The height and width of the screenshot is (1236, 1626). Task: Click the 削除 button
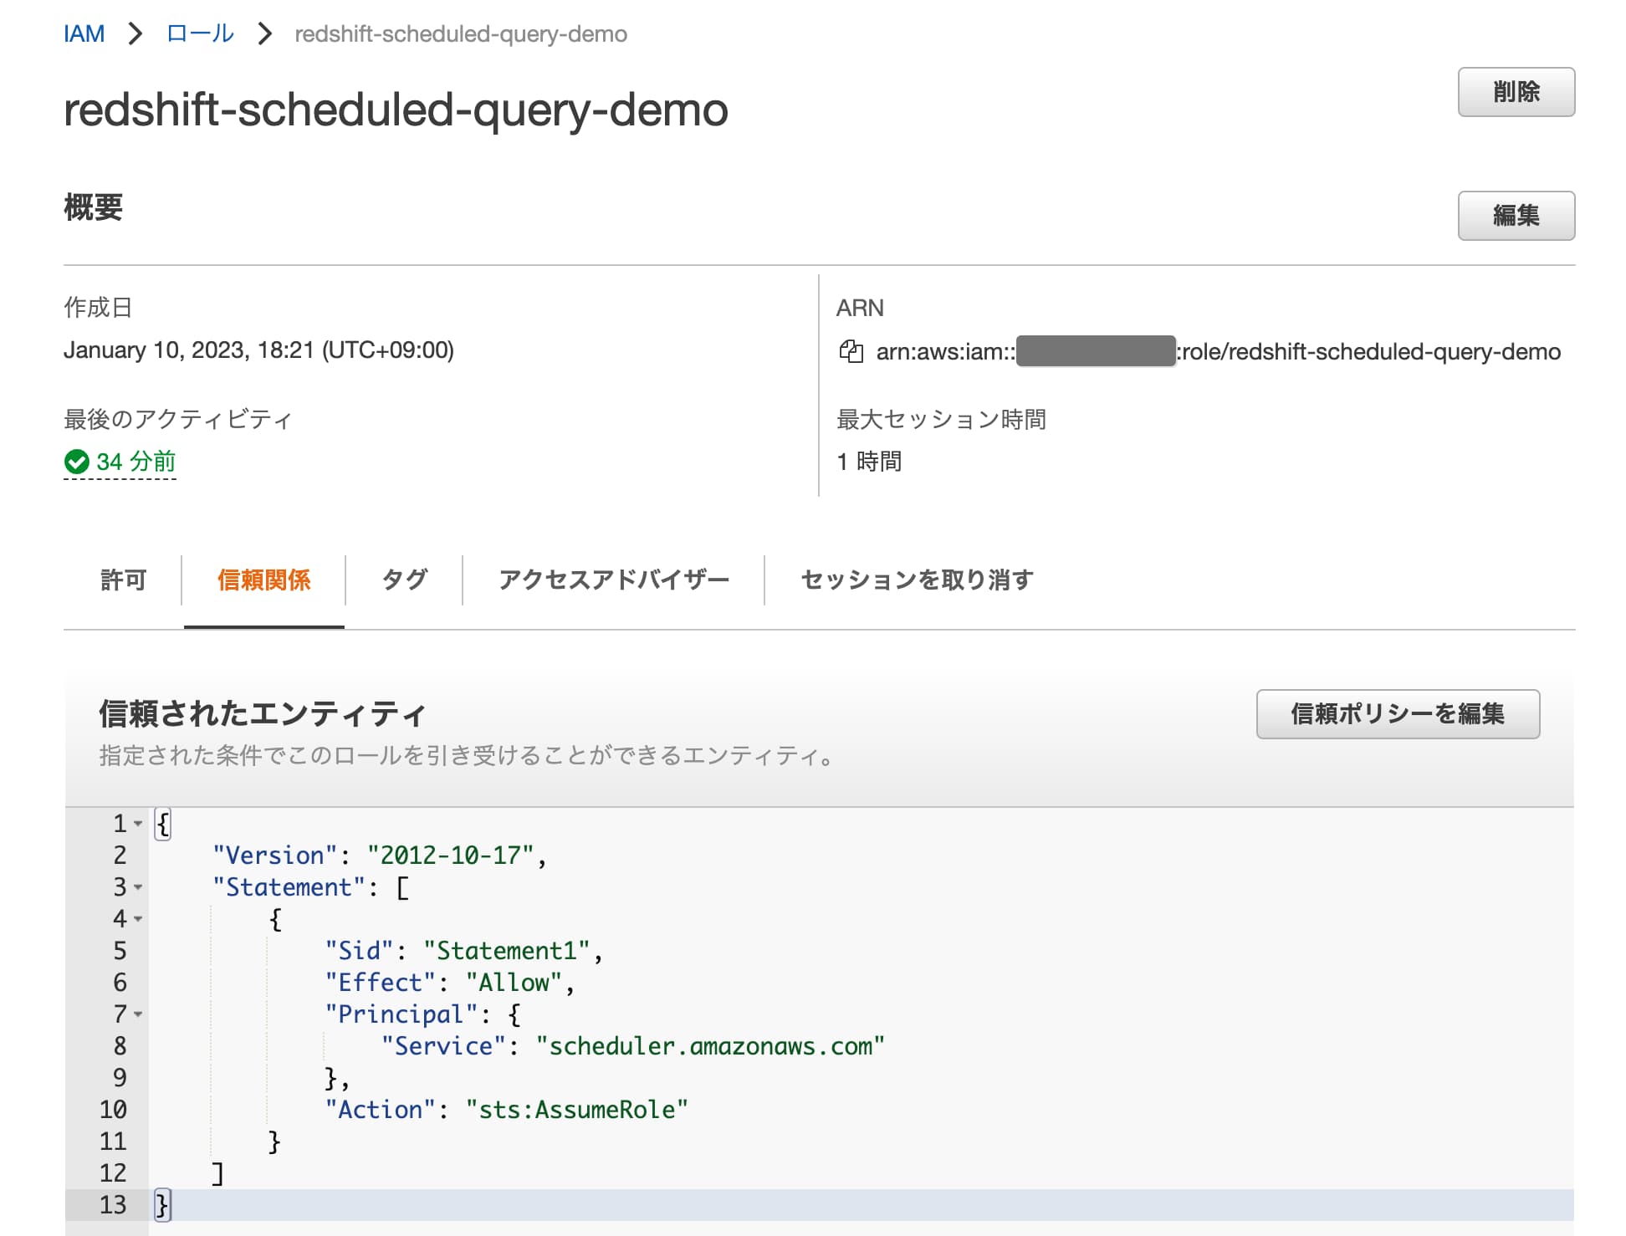click(1516, 92)
